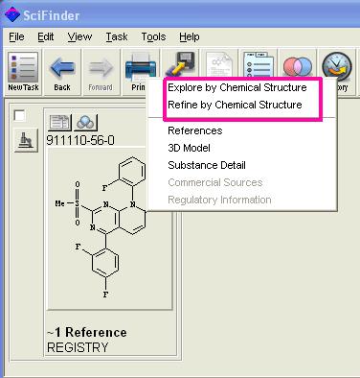Screen dimensions: 360x378
Task: Choose 3D Model in context menu
Action: click(189, 148)
